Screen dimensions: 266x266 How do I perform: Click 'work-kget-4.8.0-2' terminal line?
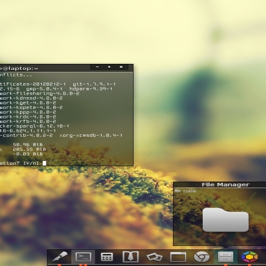(28, 103)
